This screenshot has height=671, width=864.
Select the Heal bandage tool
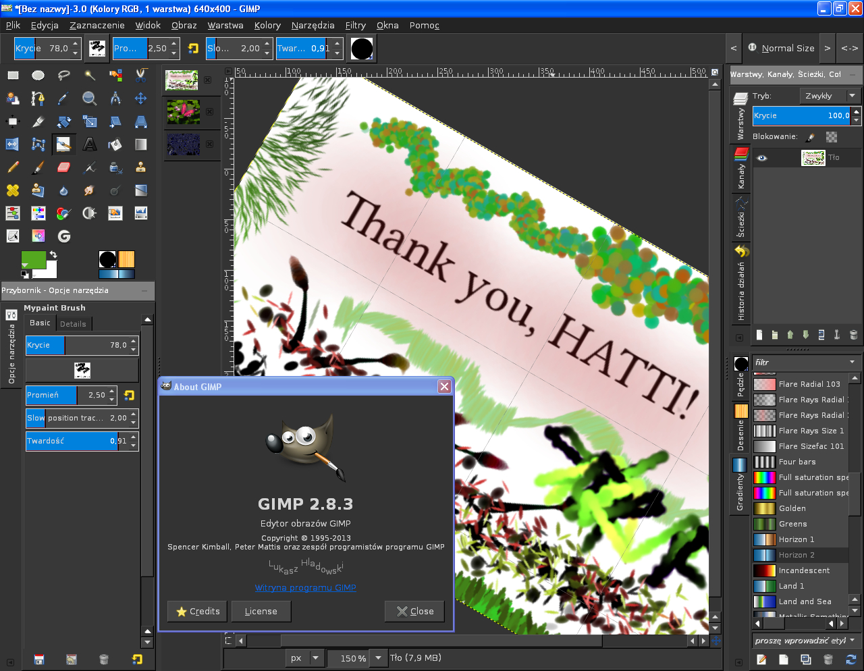click(13, 190)
